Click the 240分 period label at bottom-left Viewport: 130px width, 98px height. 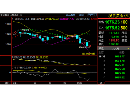[8, 83]
